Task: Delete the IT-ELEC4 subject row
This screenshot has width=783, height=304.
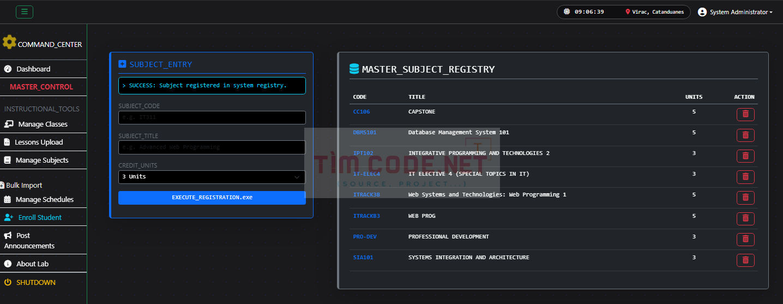Action: [x=745, y=176]
